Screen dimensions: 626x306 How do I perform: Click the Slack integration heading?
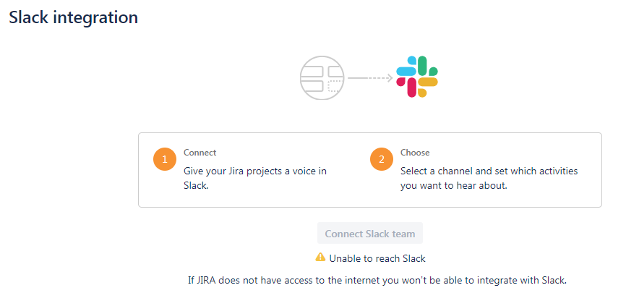tap(74, 17)
